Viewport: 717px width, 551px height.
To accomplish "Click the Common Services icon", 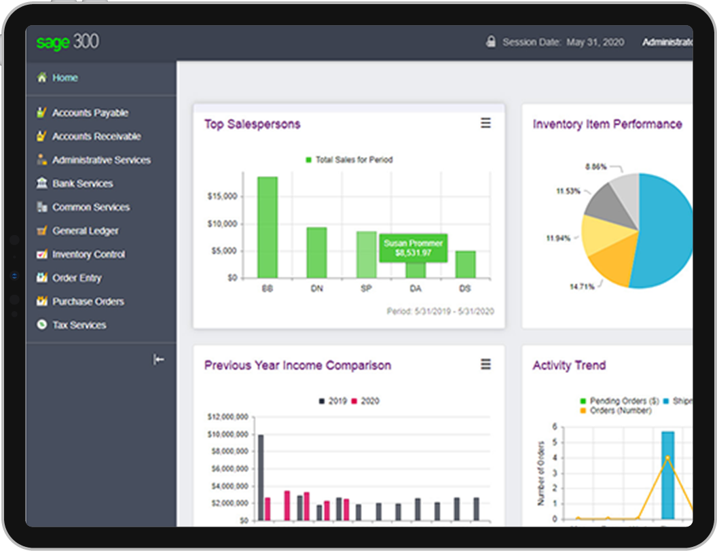I will point(41,207).
